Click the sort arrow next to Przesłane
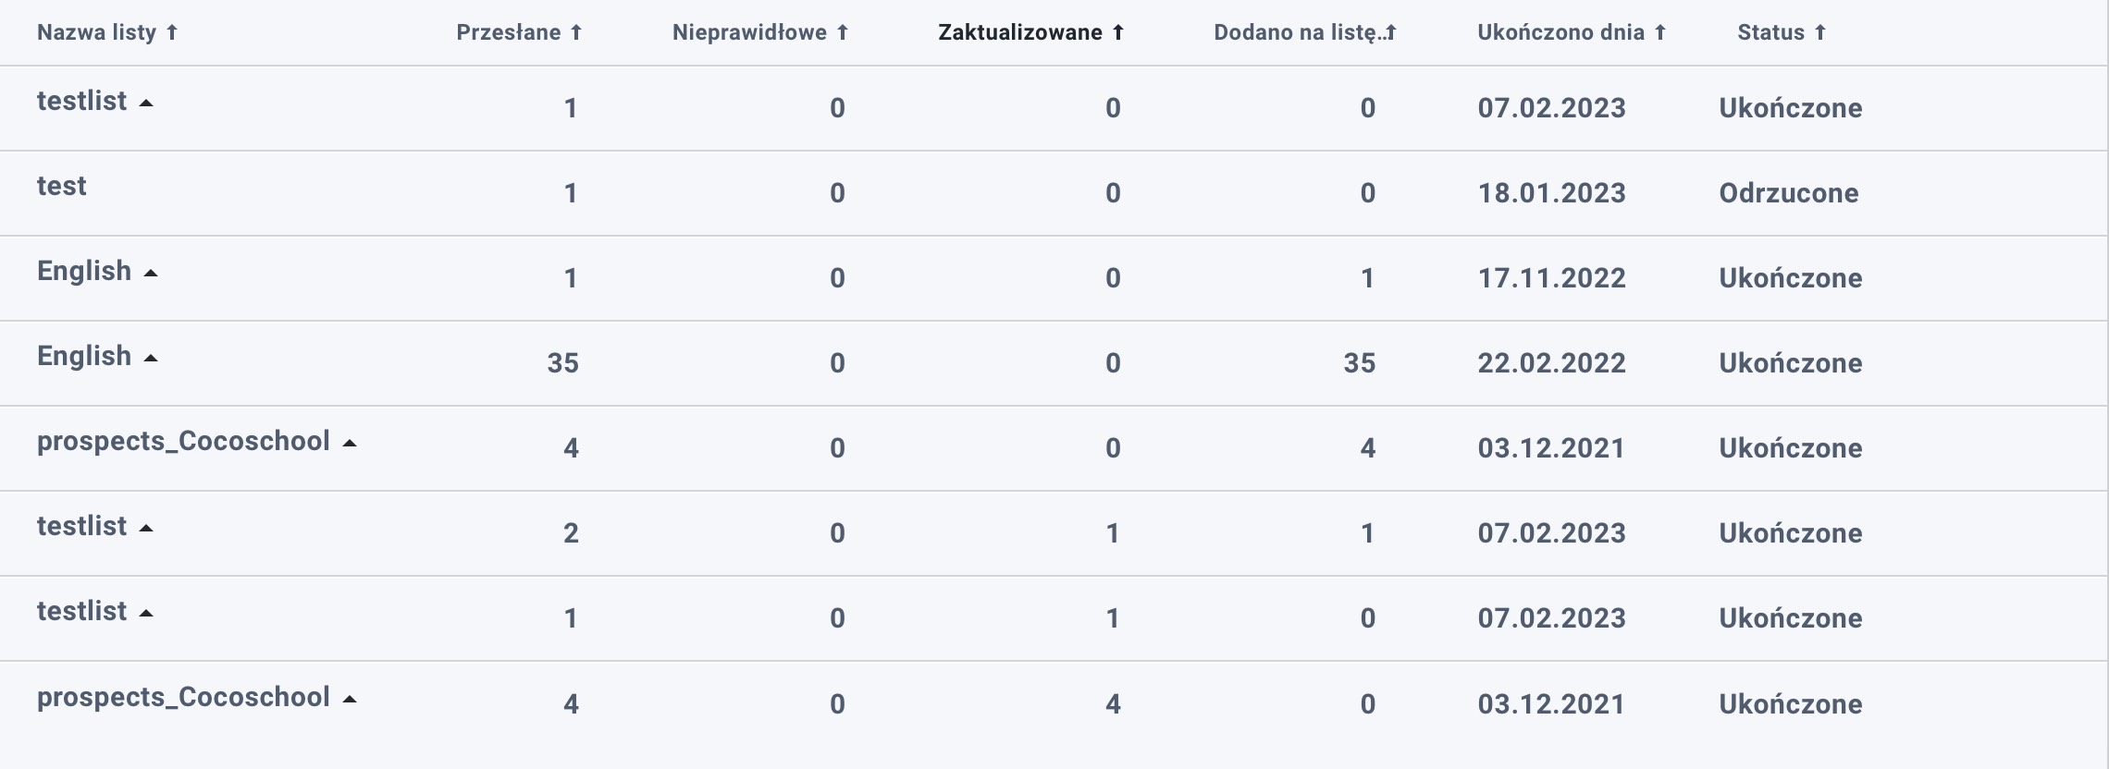Image resolution: width=2109 pixels, height=769 pixels. 575,33
